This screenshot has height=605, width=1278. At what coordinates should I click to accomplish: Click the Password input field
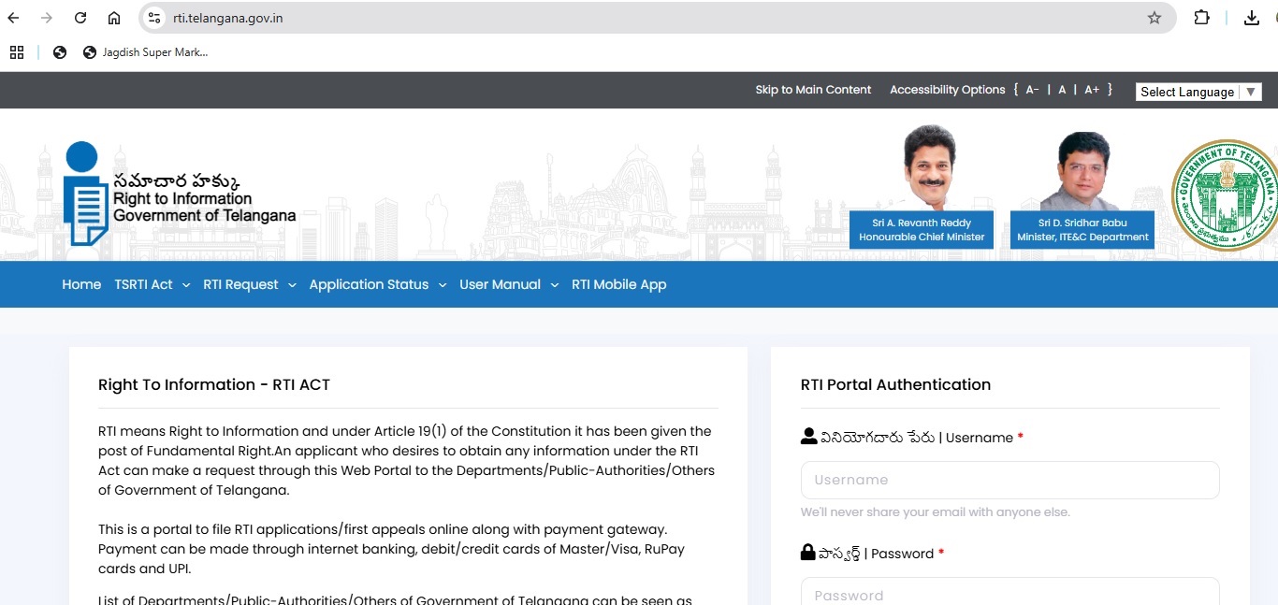[1010, 593]
